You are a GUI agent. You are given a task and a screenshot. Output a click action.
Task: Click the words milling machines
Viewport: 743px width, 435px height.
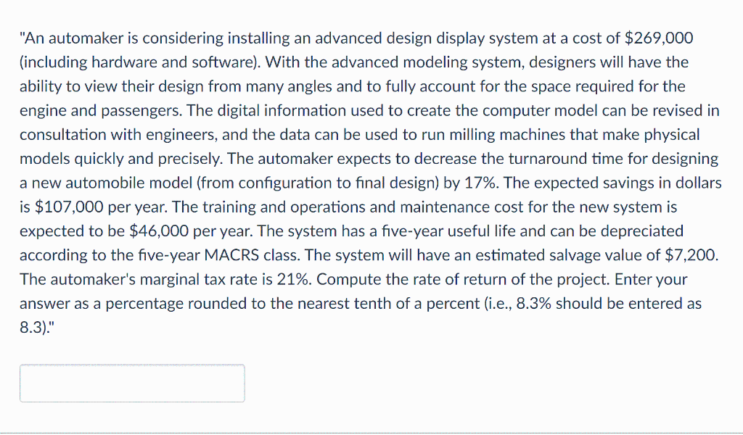508,134
